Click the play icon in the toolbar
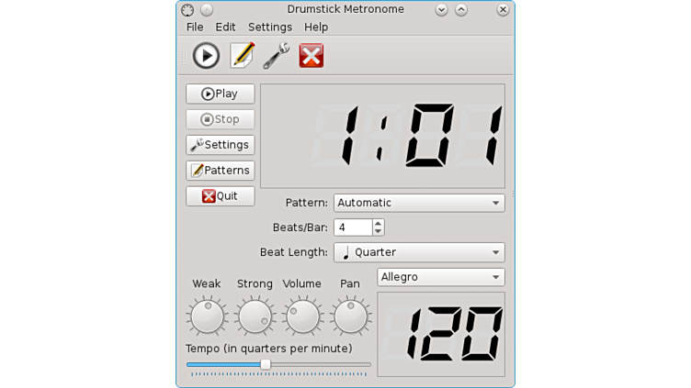This screenshot has width=691, height=388. [x=206, y=56]
